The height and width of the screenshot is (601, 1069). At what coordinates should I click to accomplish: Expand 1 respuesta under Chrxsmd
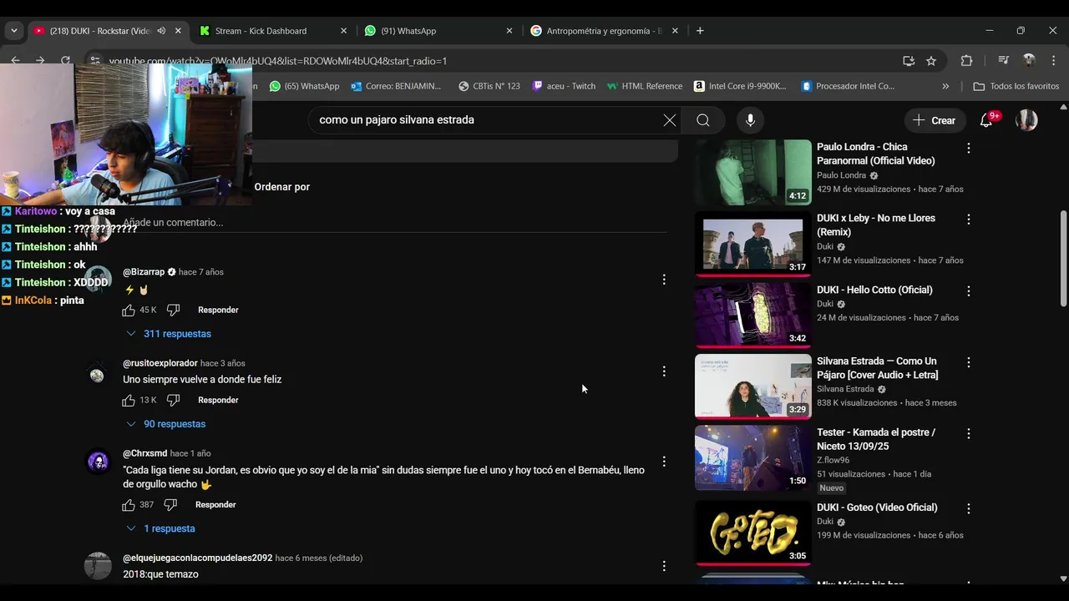click(x=160, y=528)
